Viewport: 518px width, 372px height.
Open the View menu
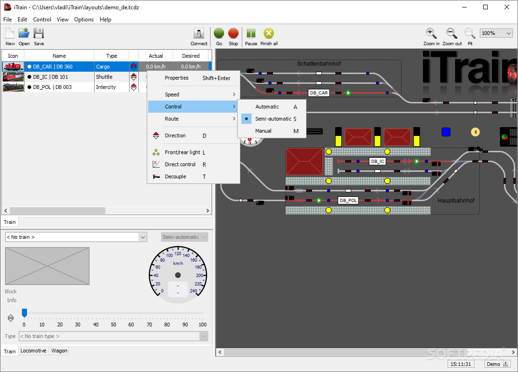click(x=62, y=20)
